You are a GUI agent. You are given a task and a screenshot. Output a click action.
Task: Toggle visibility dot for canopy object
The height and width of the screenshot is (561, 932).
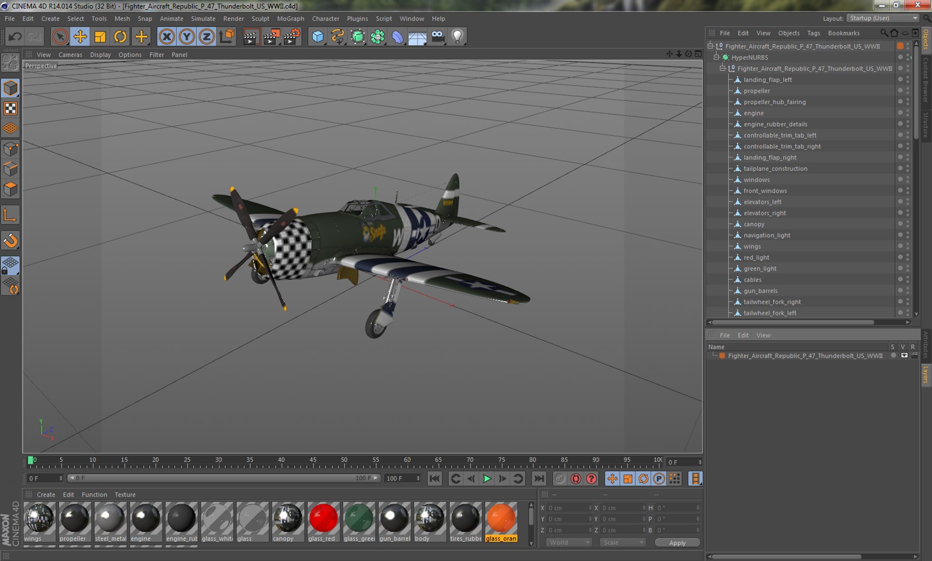click(x=900, y=224)
